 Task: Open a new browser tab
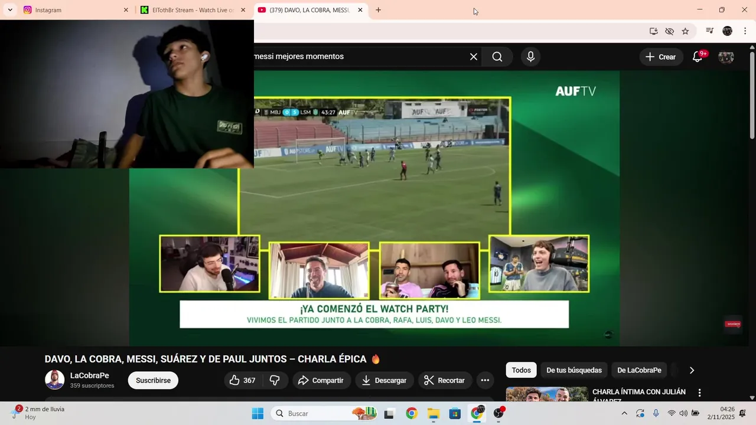tap(379, 10)
